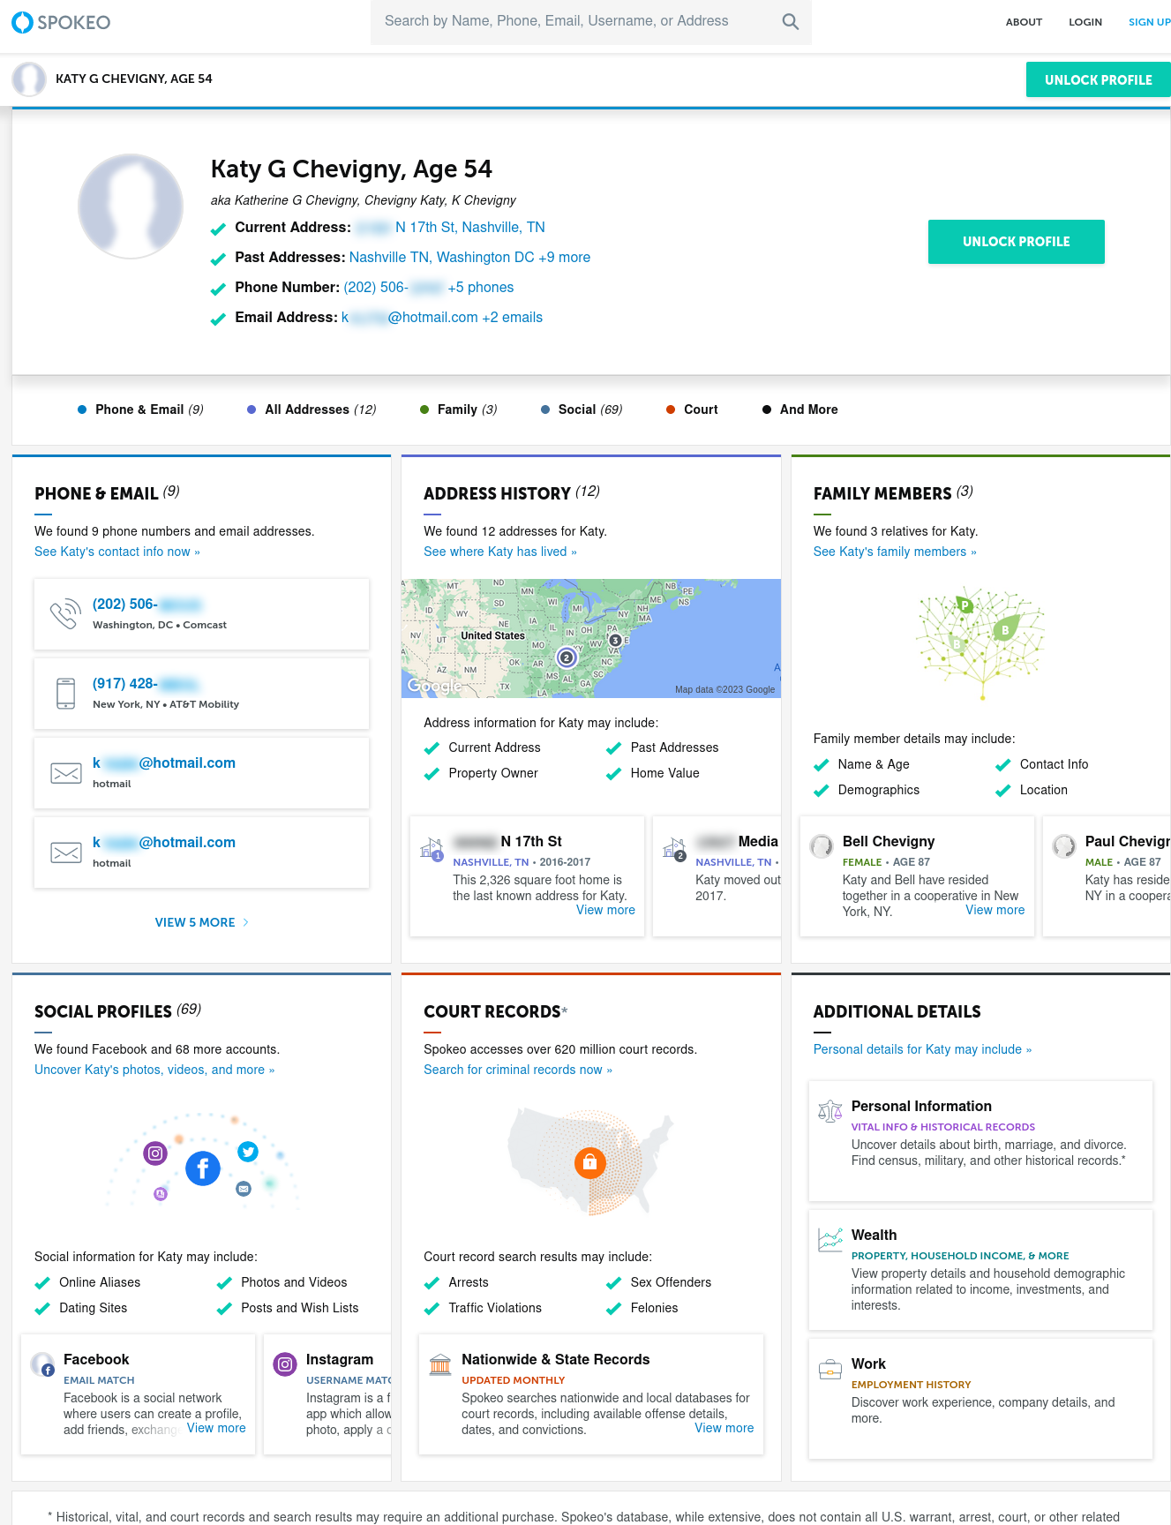This screenshot has height=1525, width=1171.
Task: Go to Login
Action: (x=1085, y=22)
